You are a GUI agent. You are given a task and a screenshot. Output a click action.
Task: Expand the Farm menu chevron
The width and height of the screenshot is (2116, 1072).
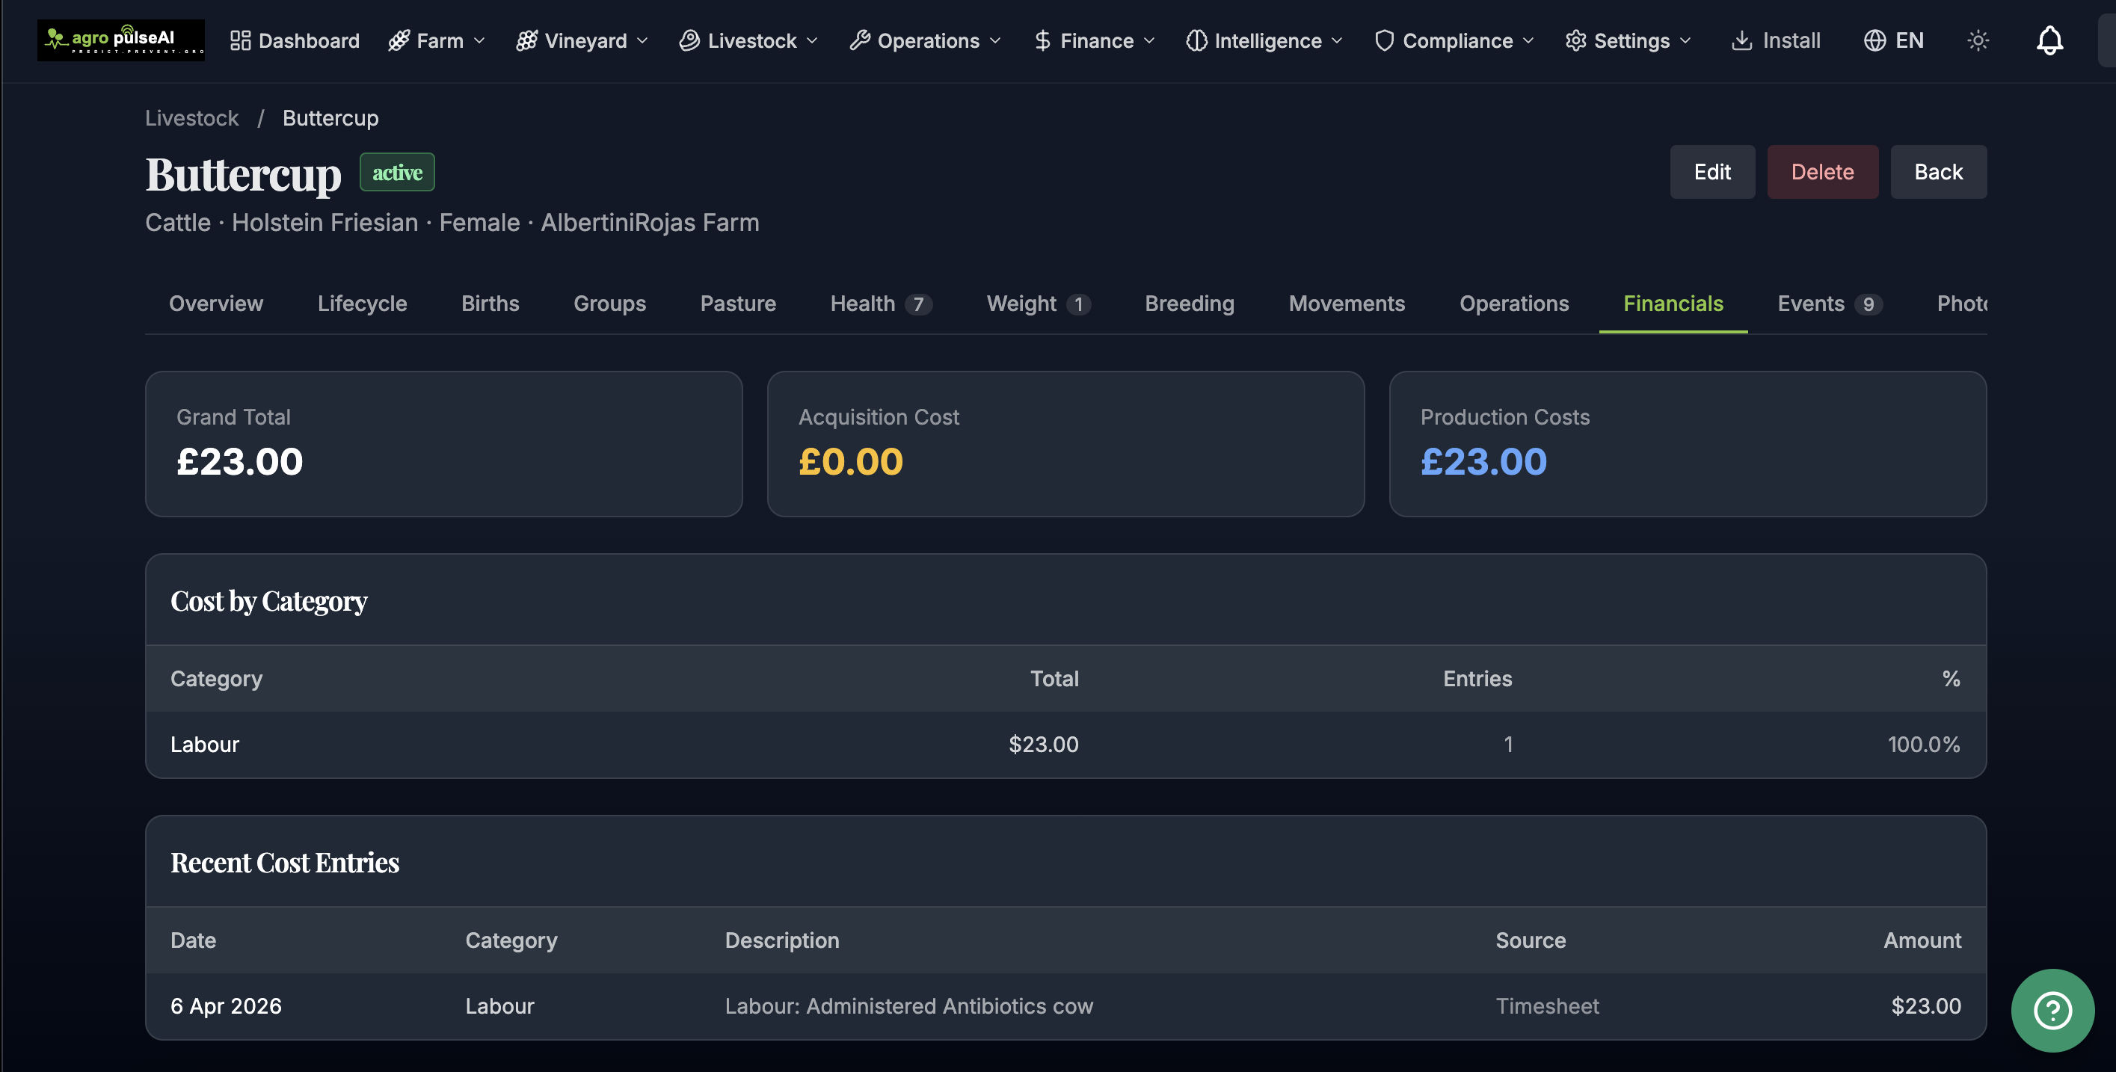point(480,40)
